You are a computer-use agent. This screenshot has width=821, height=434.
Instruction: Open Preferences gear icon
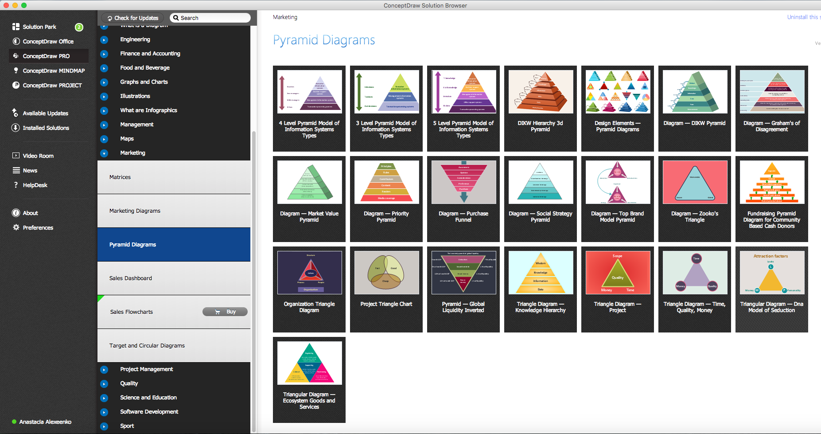click(16, 227)
